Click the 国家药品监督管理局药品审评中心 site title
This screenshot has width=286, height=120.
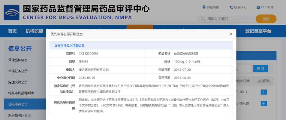click(86, 9)
